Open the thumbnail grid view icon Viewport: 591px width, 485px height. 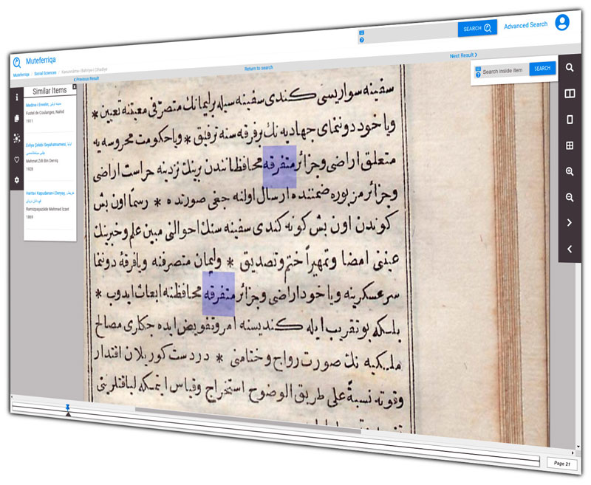click(570, 145)
